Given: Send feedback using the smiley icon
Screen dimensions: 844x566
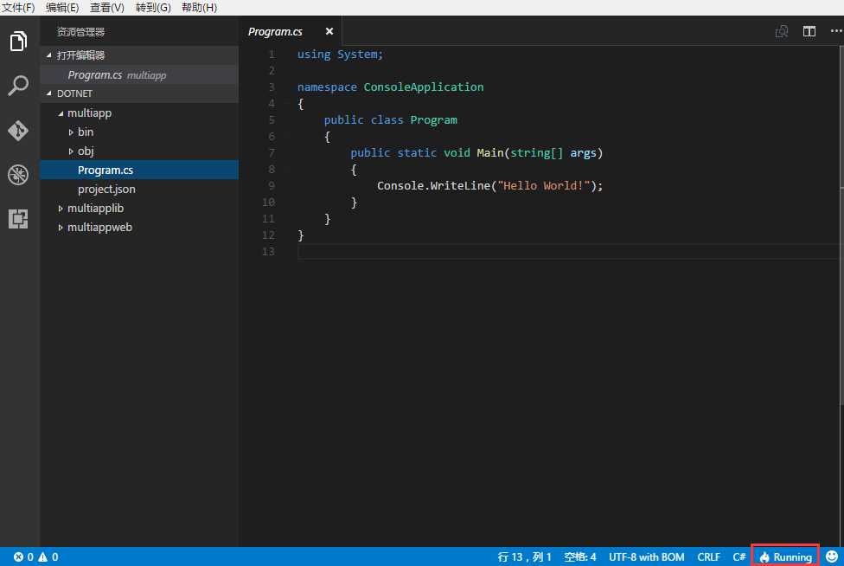Looking at the screenshot, I should pos(832,556).
